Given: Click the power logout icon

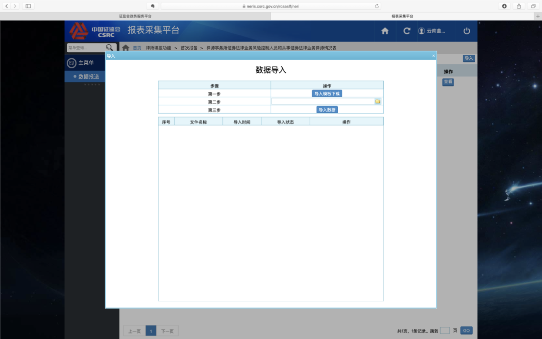Looking at the screenshot, I should point(467,31).
